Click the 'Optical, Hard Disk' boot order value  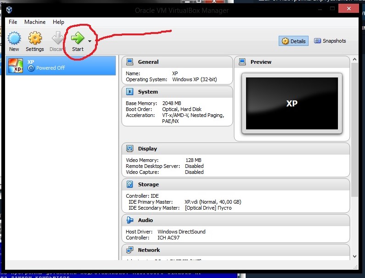182,109
